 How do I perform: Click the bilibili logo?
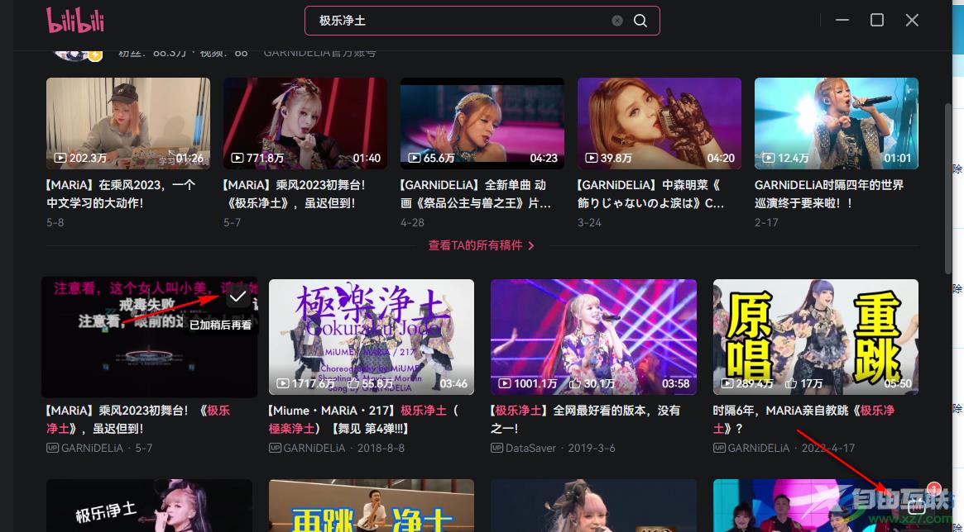(74, 21)
